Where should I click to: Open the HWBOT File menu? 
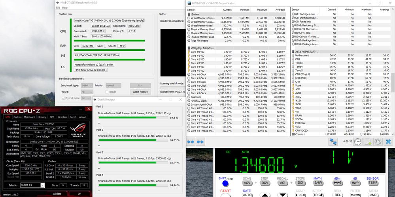pos(58,8)
